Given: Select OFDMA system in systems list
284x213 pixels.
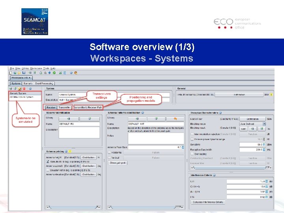Looking at the screenshot, I should point(25,97).
